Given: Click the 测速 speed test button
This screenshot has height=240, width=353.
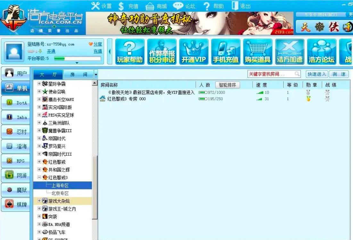Looking at the screenshot, I should coord(339,74).
